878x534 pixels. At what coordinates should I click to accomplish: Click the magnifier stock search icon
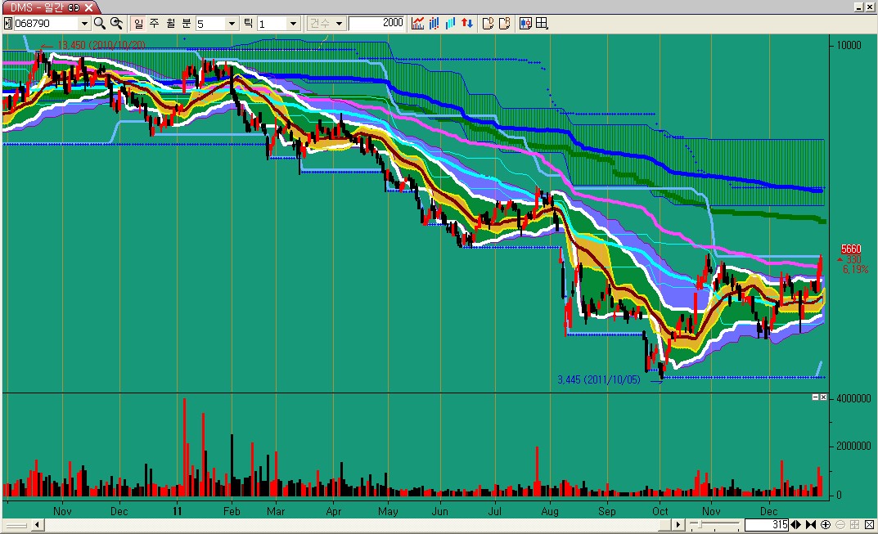99,24
